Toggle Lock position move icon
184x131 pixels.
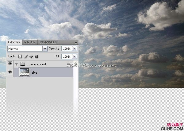point(31,56)
